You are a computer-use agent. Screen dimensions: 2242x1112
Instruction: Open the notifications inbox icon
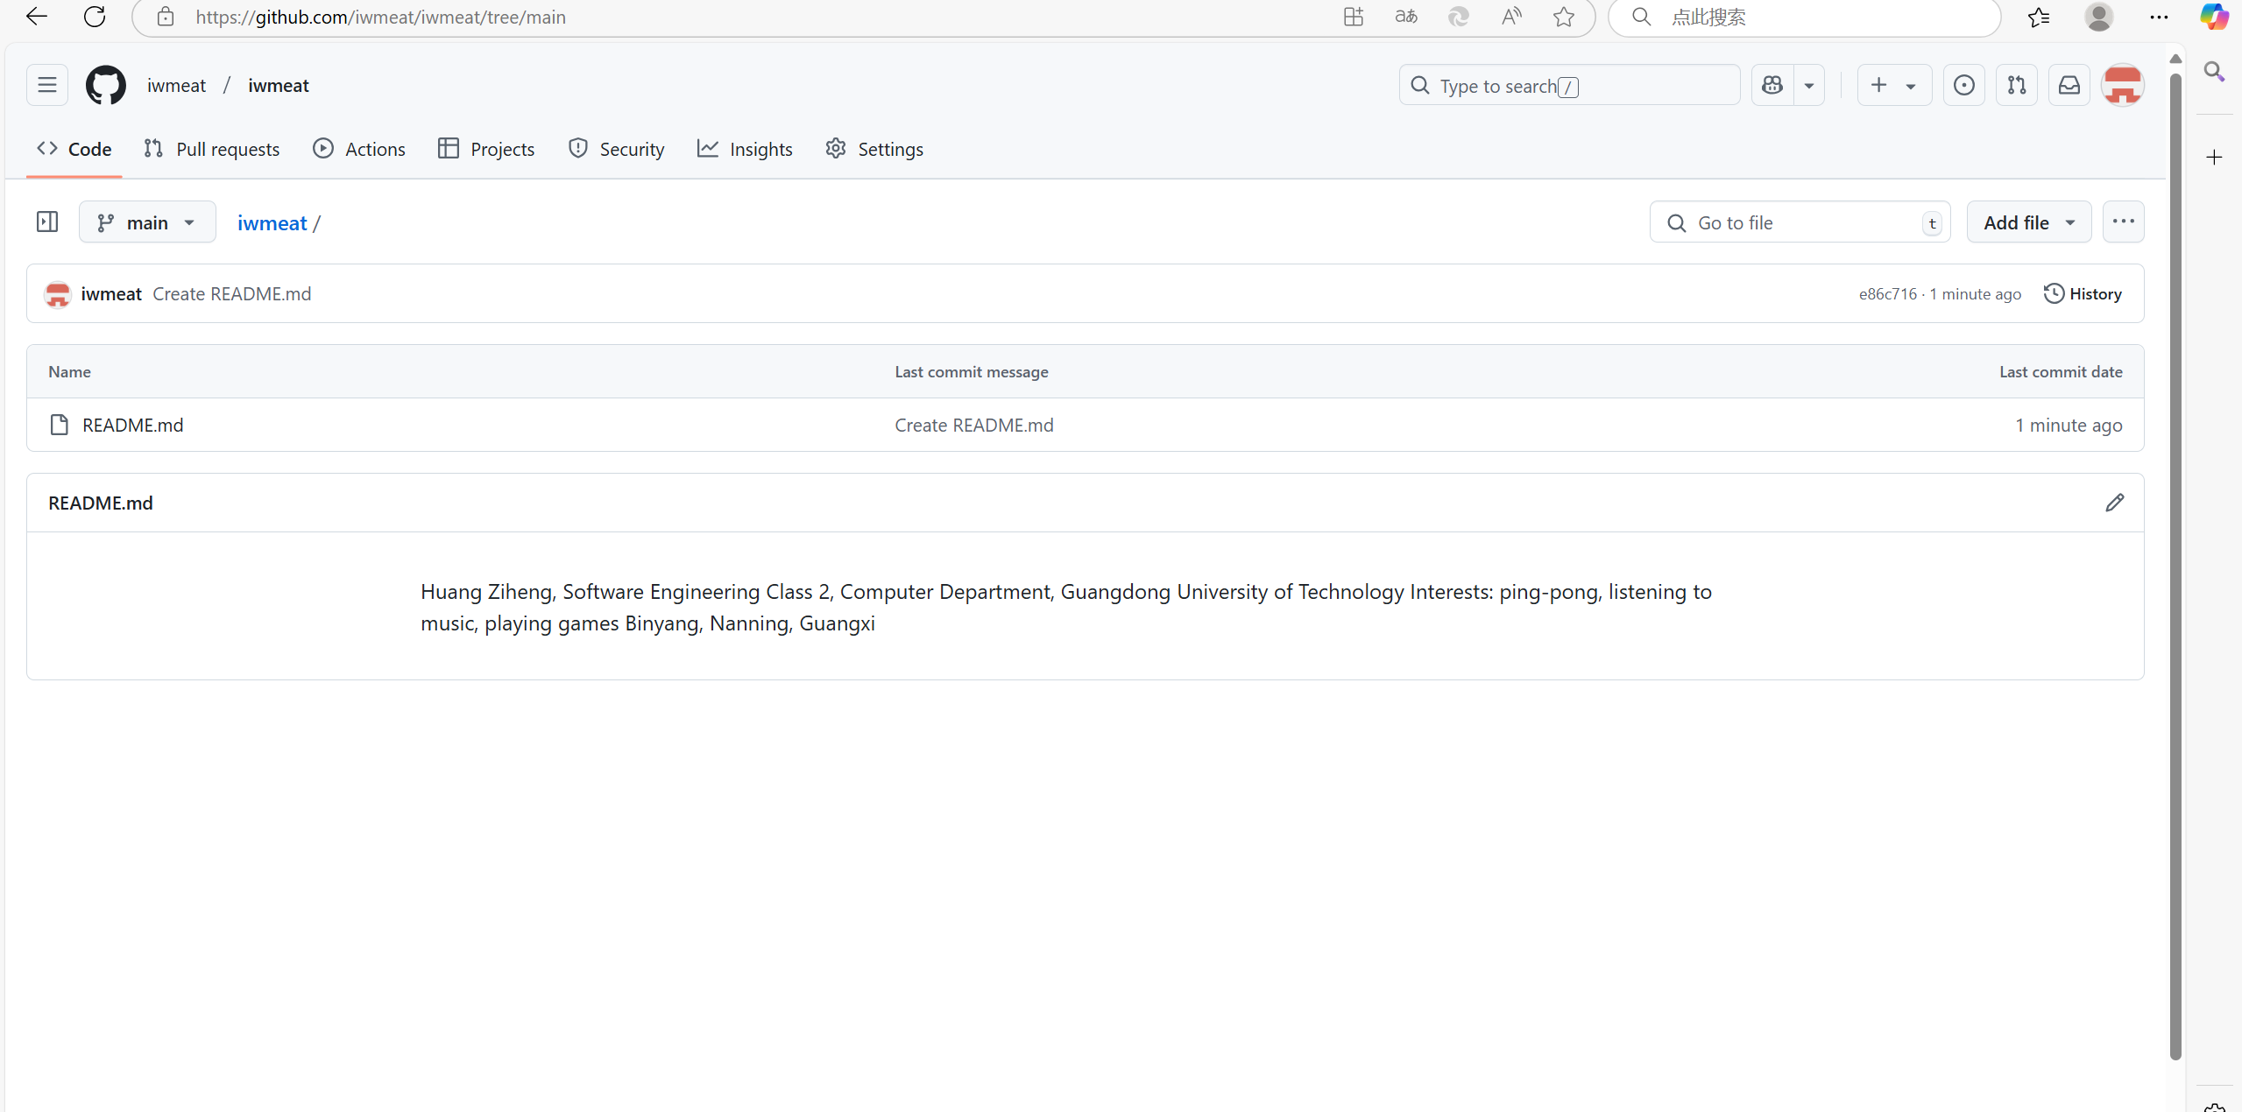2069,85
